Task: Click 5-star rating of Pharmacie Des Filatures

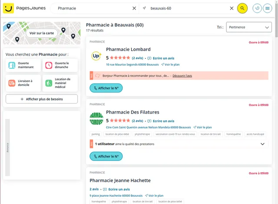Action: coord(120,120)
